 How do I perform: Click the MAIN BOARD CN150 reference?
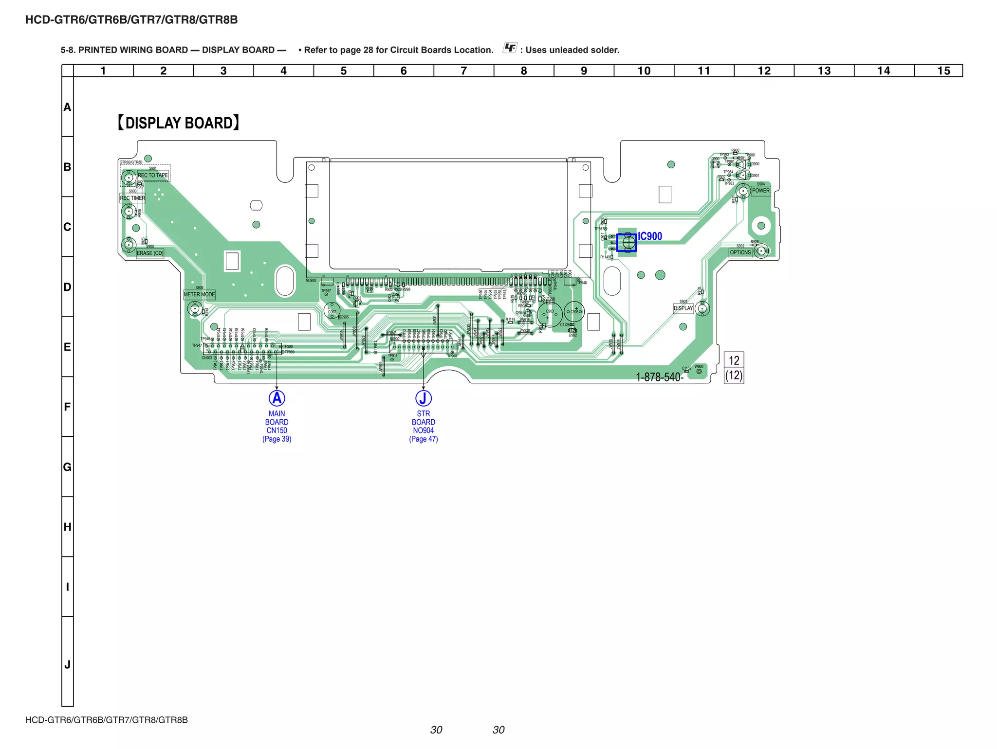point(277,422)
